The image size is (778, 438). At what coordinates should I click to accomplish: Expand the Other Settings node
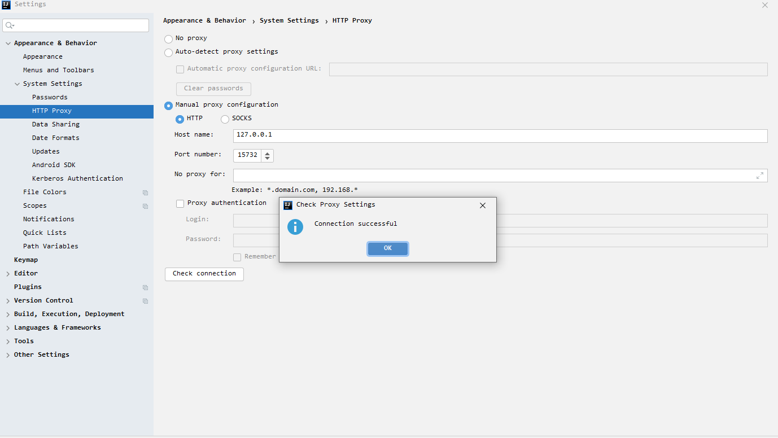pyautogui.click(x=8, y=355)
